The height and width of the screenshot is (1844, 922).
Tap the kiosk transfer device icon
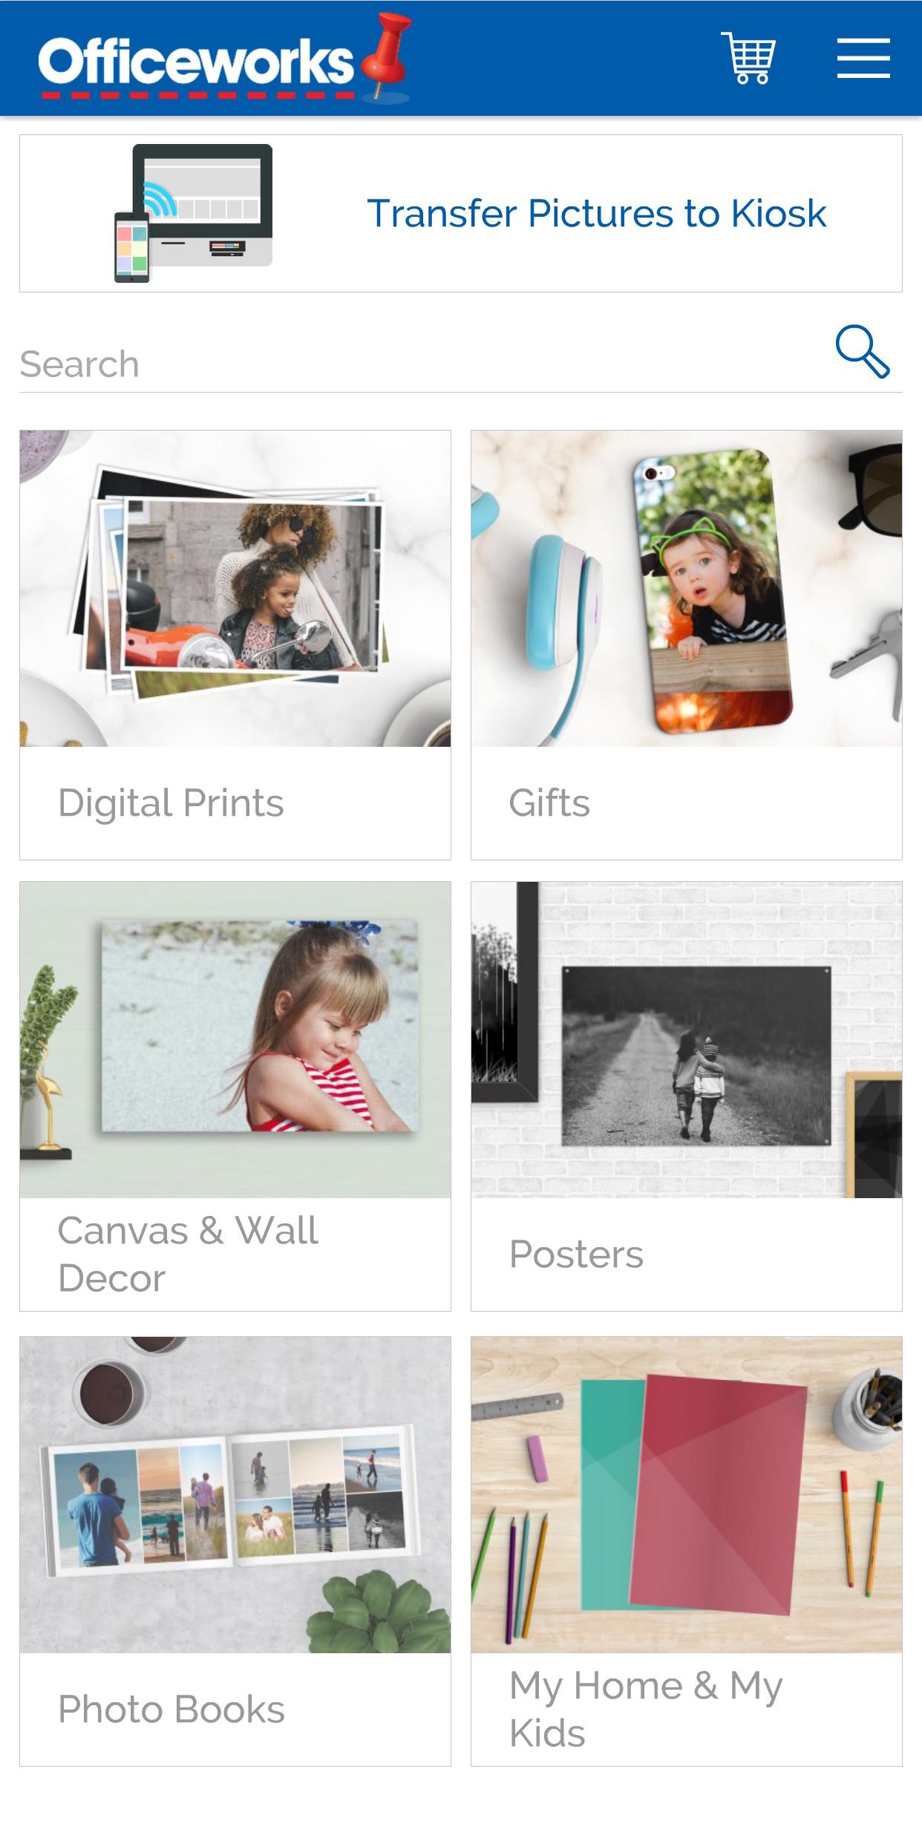(x=193, y=213)
